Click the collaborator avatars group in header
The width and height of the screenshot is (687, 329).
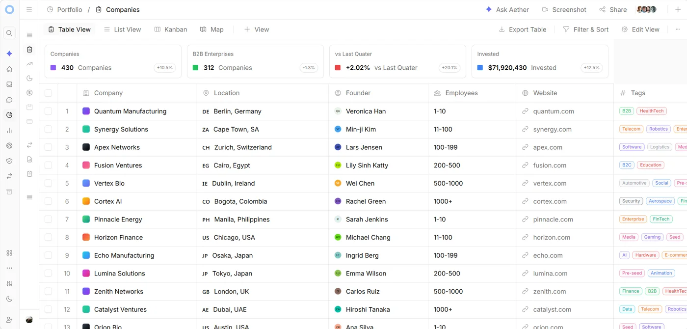pos(646,10)
